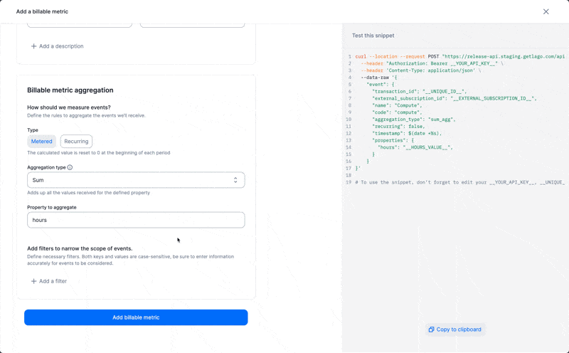Screen dimensions: 569x353
Task: Click the info icon beside Aggregation type
Action: pos(70,167)
